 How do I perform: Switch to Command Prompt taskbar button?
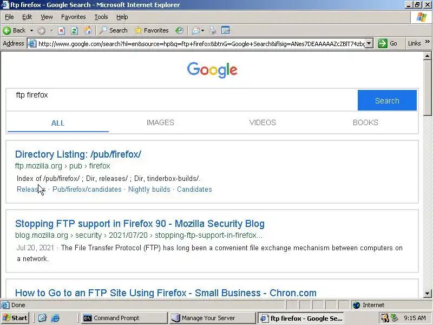tap(124, 318)
